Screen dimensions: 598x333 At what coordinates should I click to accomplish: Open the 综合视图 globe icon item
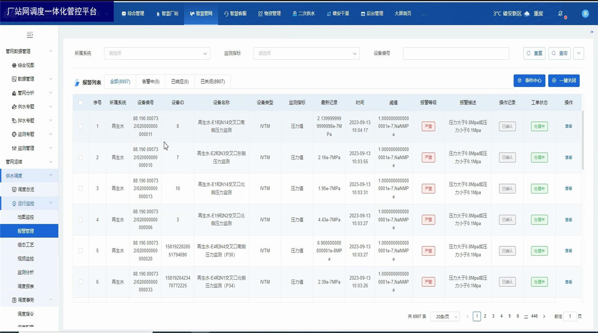pyautogui.click(x=14, y=65)
